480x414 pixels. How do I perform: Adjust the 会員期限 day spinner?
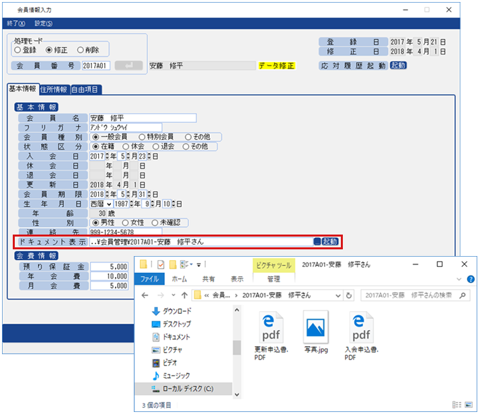point(149,194)
